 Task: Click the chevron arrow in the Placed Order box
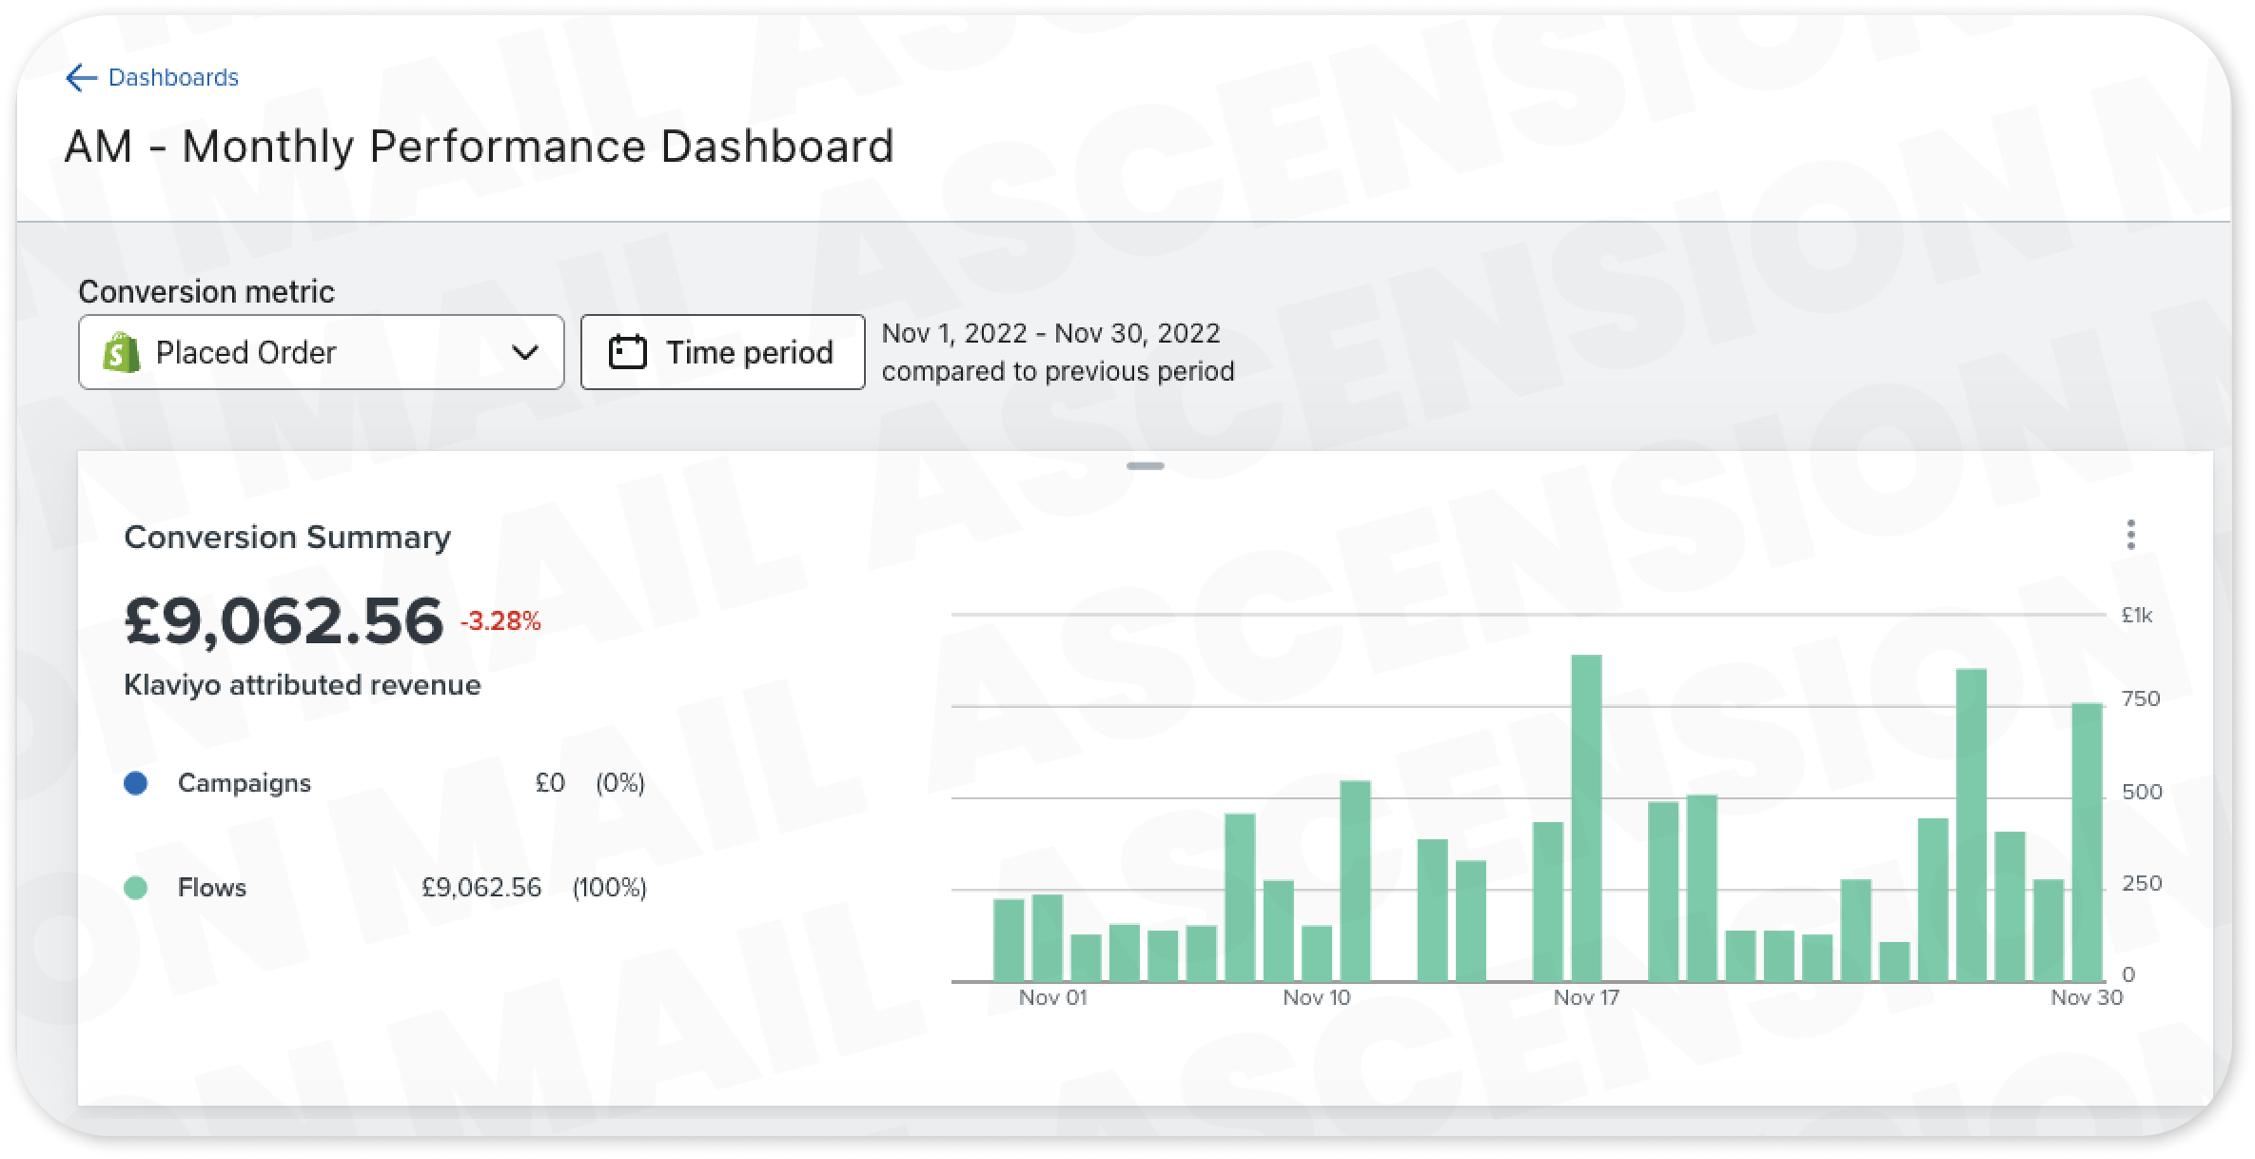tap(524, 352)
